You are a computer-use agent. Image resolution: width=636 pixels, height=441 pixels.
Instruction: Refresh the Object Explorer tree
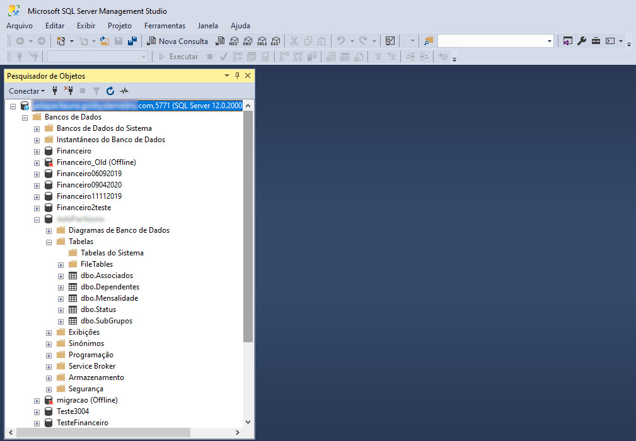pyautogui.click(x=110, y=91)
